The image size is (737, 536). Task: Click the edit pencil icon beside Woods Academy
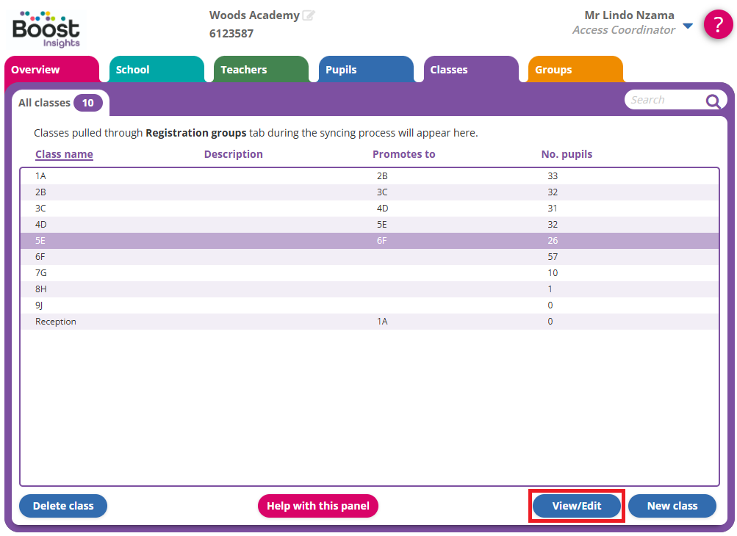pyautogui.click(x=309, y=15)
